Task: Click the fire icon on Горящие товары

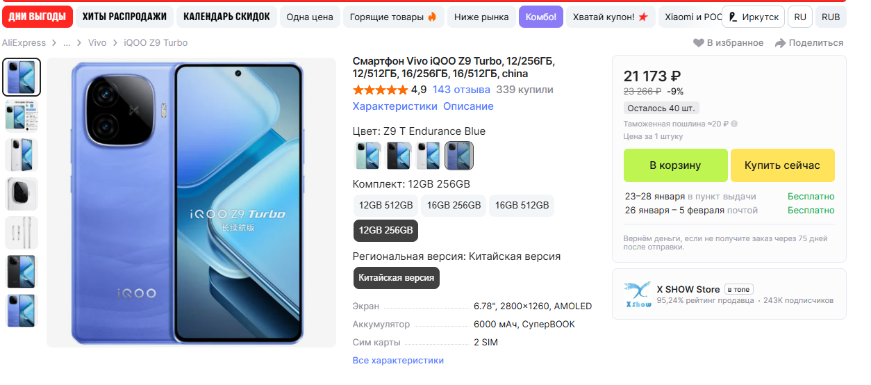Action: click(x=432, y=17)
